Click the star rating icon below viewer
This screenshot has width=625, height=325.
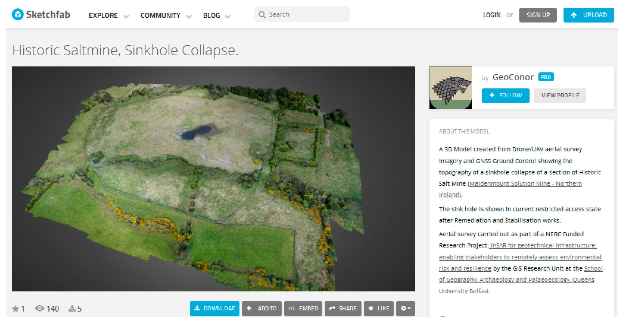point(15,308)
